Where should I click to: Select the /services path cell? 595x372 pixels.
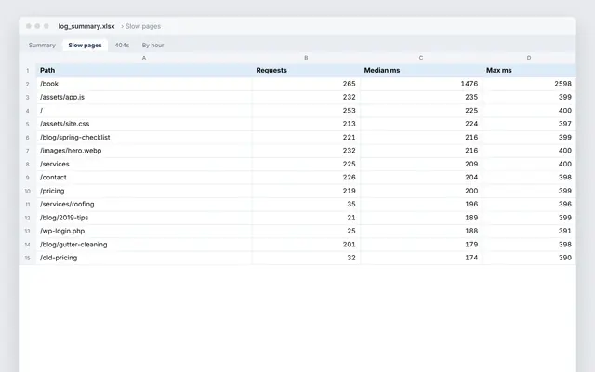click(x=144, y=164)
